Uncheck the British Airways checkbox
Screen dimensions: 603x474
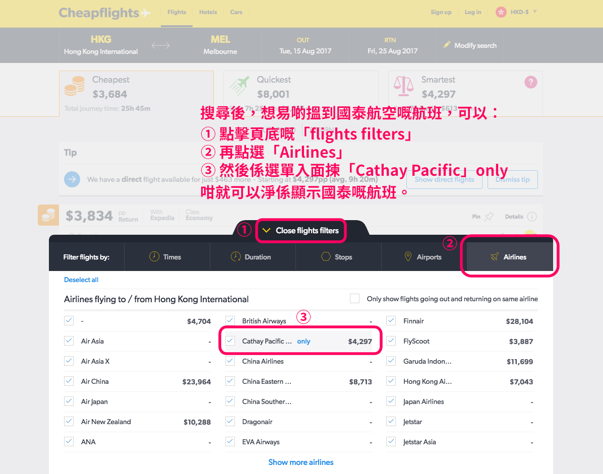pyautogui.click(x=230, y=321)
